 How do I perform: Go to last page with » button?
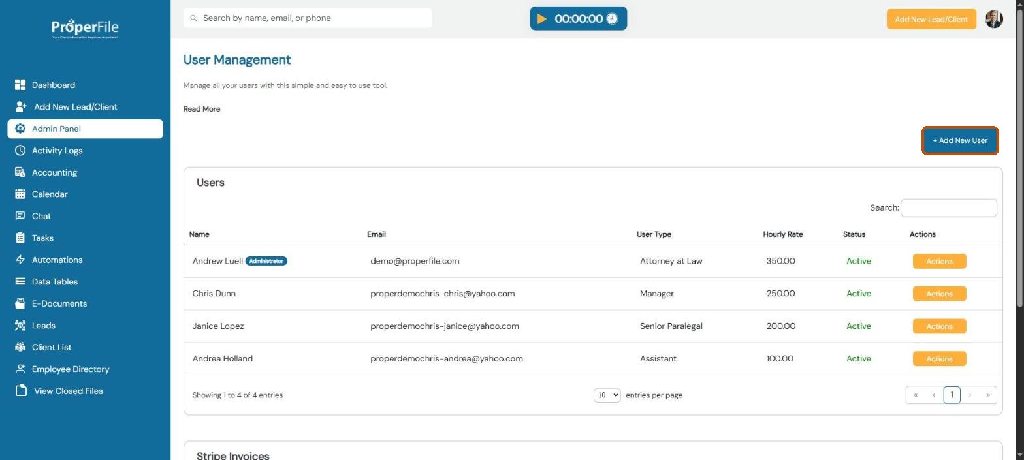click(x=988, y=395)
